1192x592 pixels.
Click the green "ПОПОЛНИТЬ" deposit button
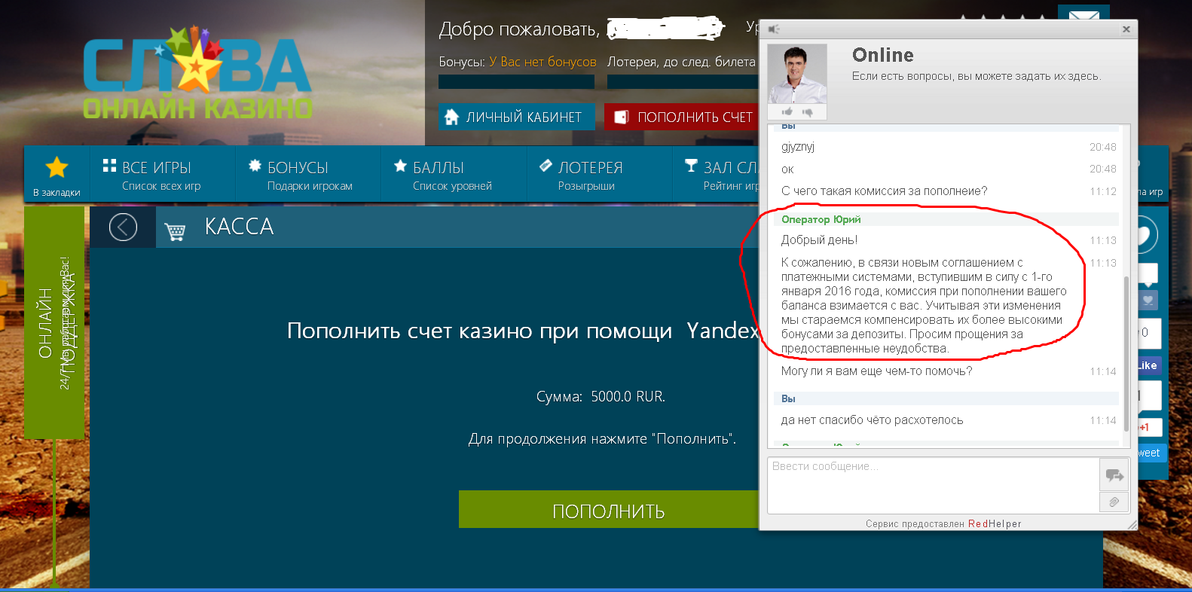pyautogui.click(x=609, y=510)
